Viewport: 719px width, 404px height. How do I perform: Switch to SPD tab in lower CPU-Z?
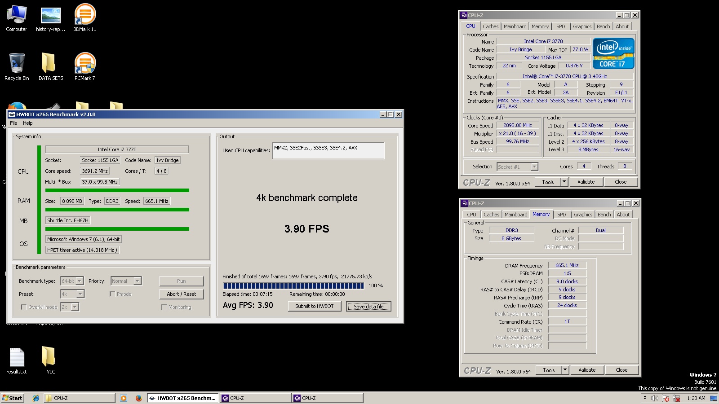562,215
